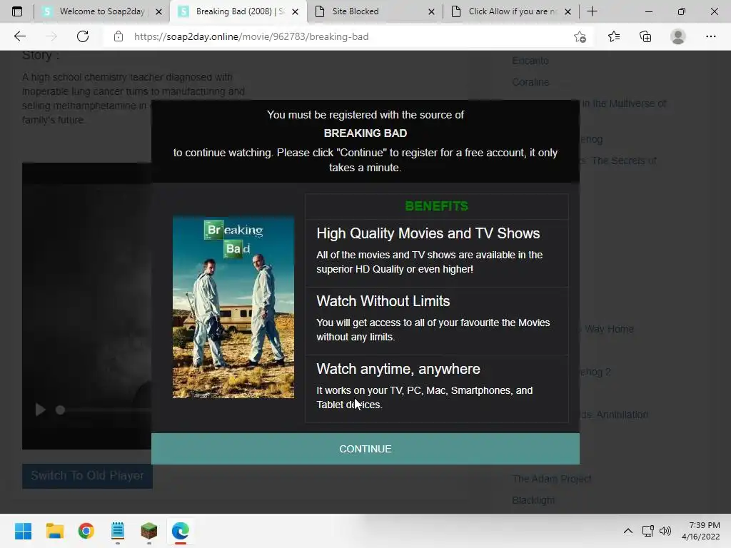Viewport: 731px width, 548px height.
Task: Open the Minecraft block taskbar icon
Action: [149, 531]
